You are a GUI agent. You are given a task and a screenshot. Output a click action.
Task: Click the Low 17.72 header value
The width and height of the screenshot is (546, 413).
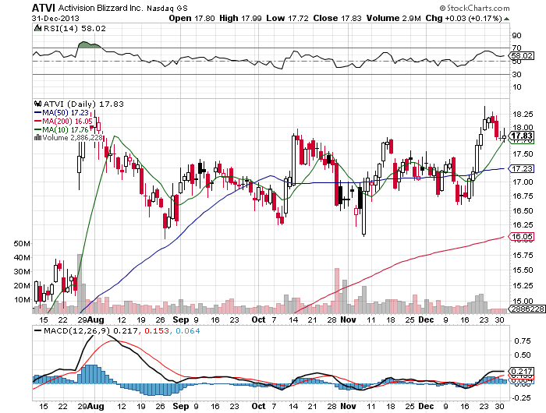tap(287, 18)
